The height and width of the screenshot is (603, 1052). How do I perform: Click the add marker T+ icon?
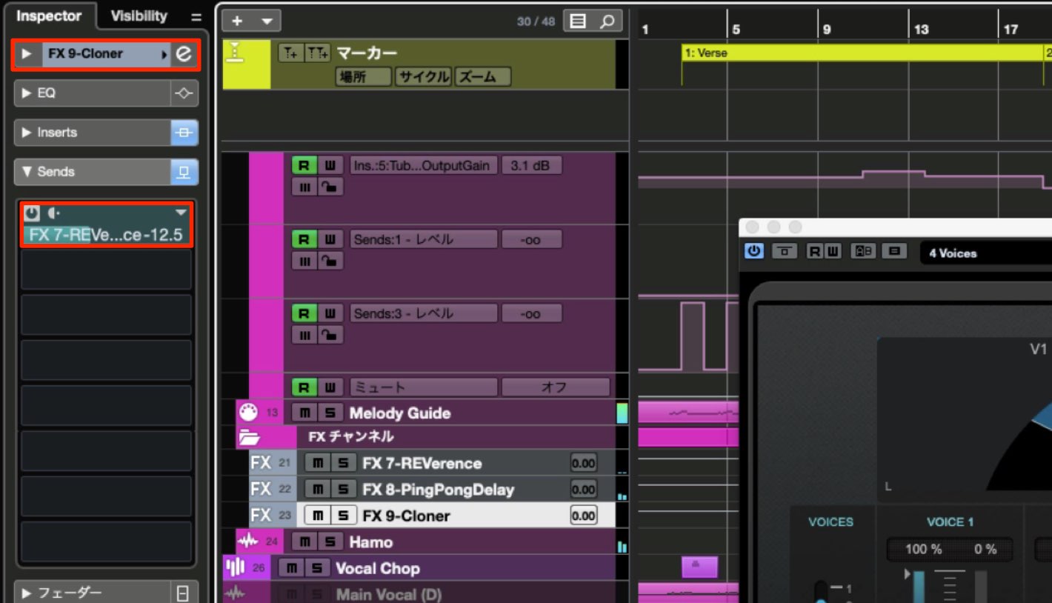[290, 53]
